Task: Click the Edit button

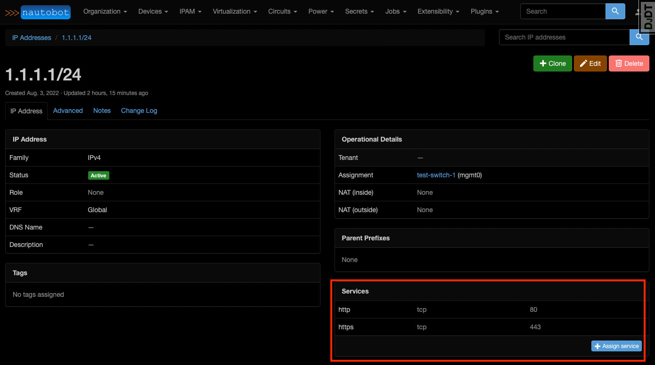Action: [x=590, y=63]
